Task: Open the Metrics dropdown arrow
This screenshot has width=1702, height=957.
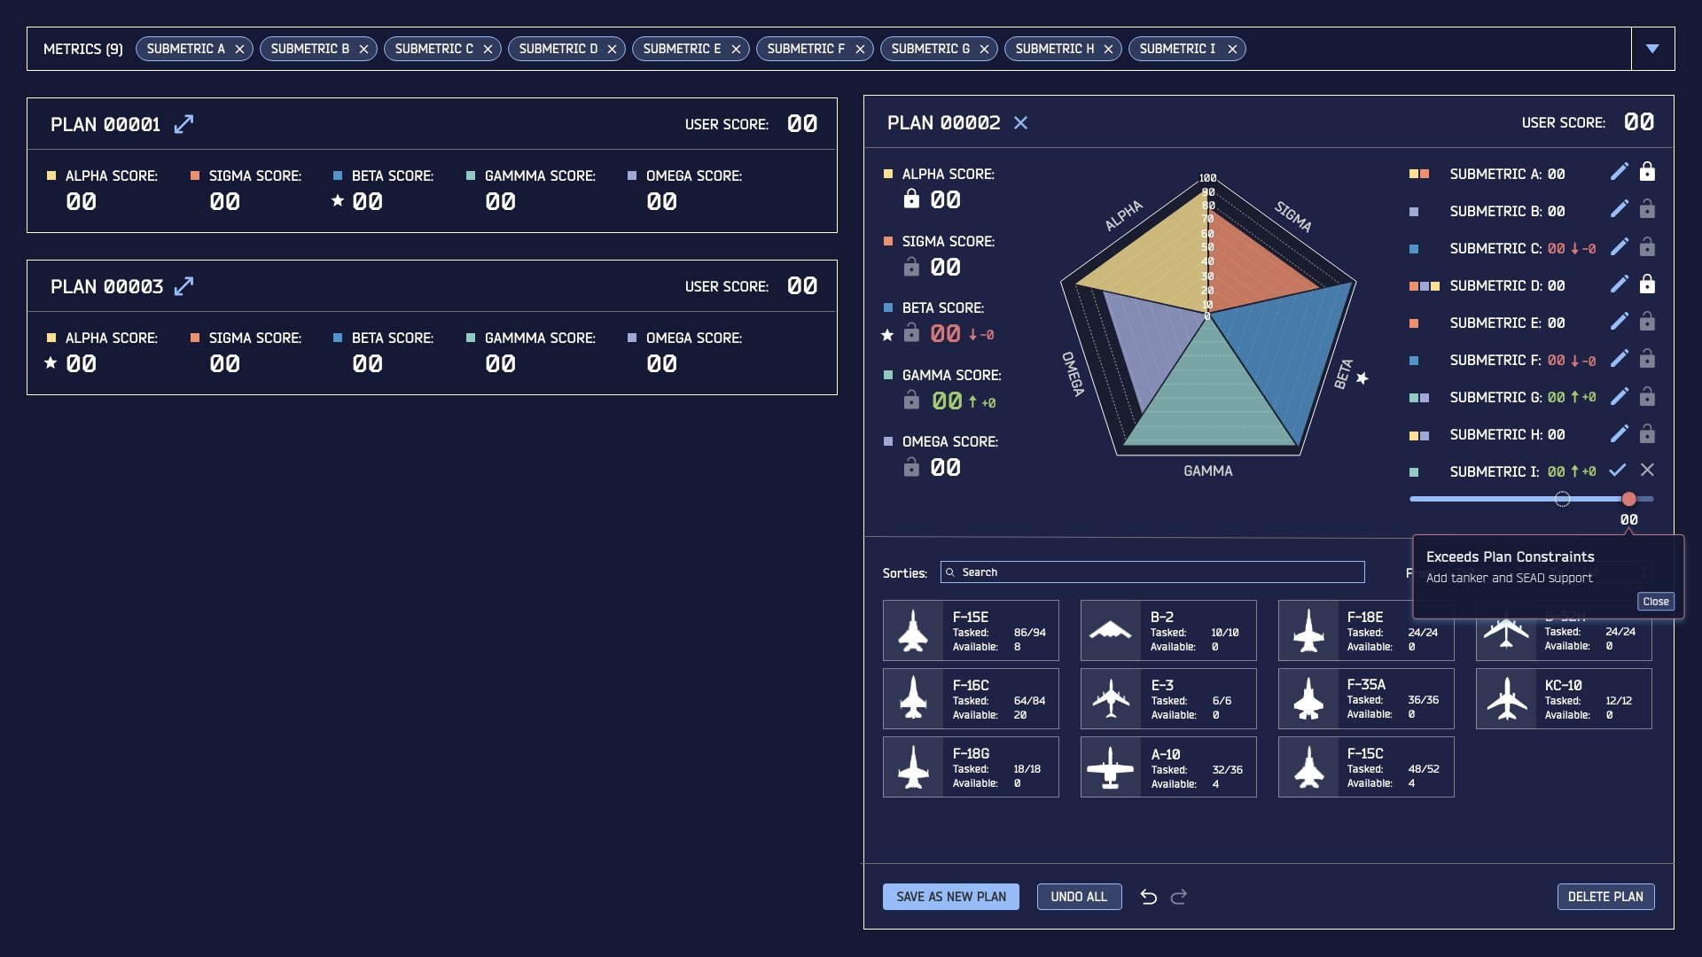Action: coord(1652,49)
